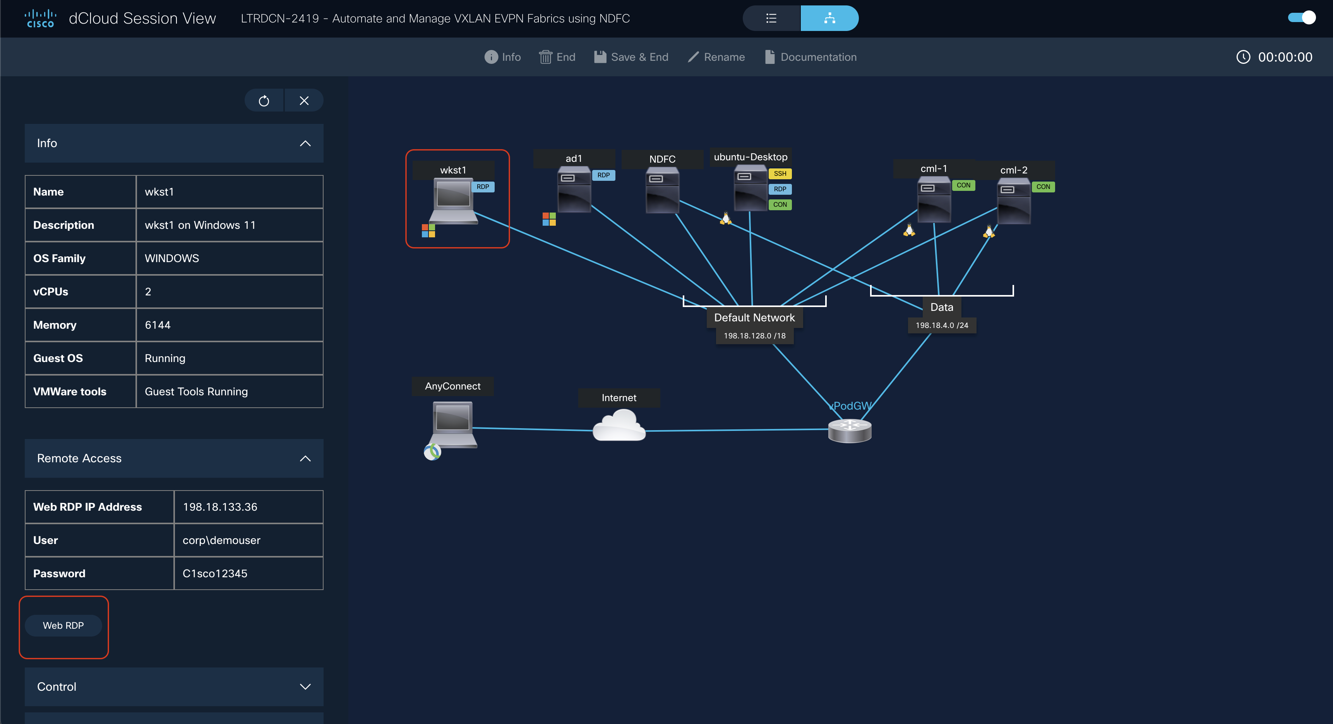The height and width of the screenshot is (724, 1333).
Task: Switch to the topology view
Action: [829, 19]
